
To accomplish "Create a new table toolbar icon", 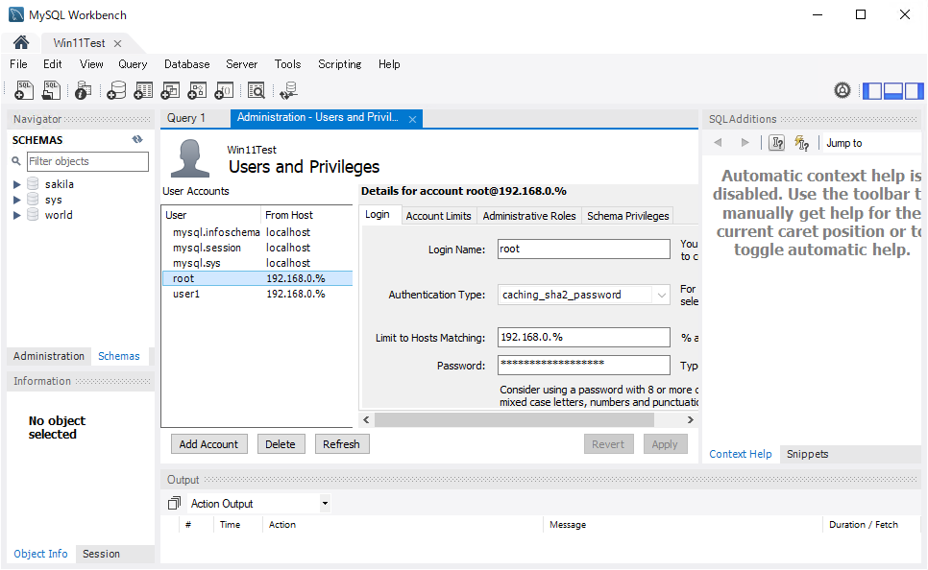I will (x=143, y=90).
